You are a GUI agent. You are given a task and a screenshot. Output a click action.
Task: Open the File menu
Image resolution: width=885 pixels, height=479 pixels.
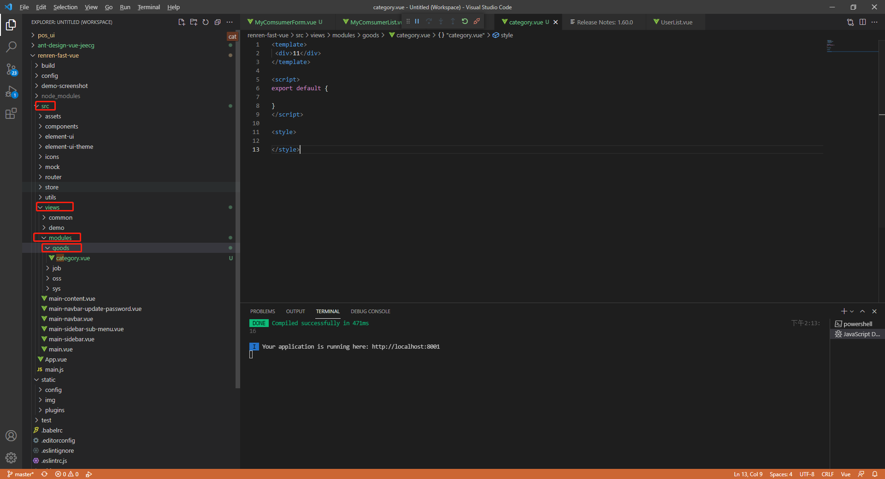pyautogui.click(x=24, y=7)
